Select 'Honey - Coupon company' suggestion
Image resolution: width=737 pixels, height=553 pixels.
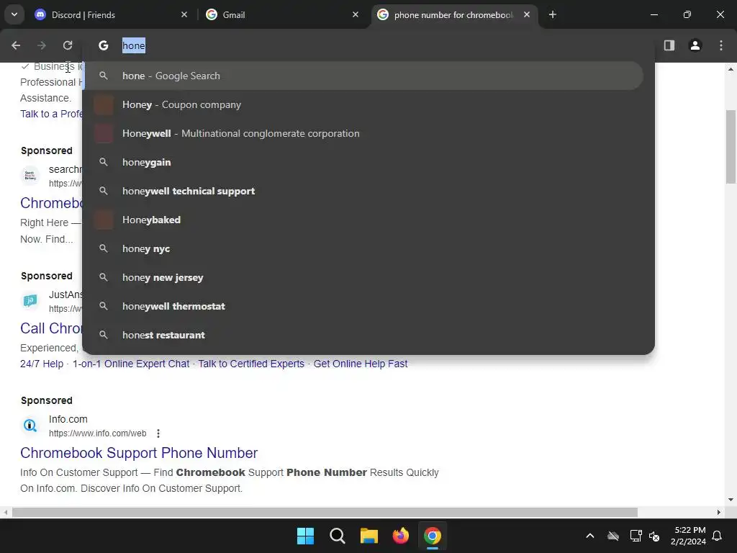(363, 104)
